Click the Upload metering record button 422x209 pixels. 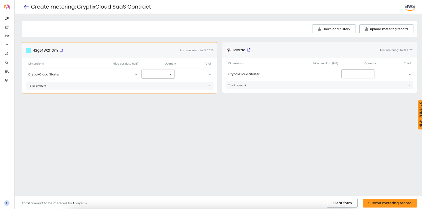coord(386,29)
